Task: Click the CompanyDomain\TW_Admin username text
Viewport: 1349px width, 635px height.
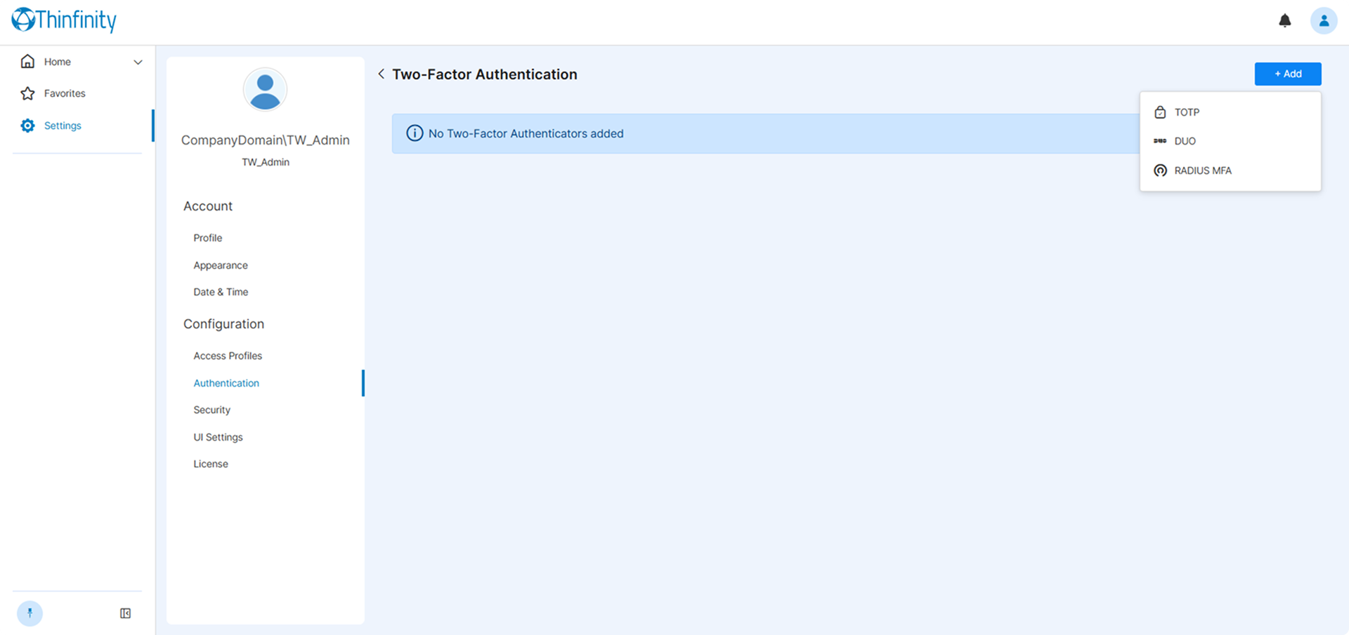Action: coord(265,140)
